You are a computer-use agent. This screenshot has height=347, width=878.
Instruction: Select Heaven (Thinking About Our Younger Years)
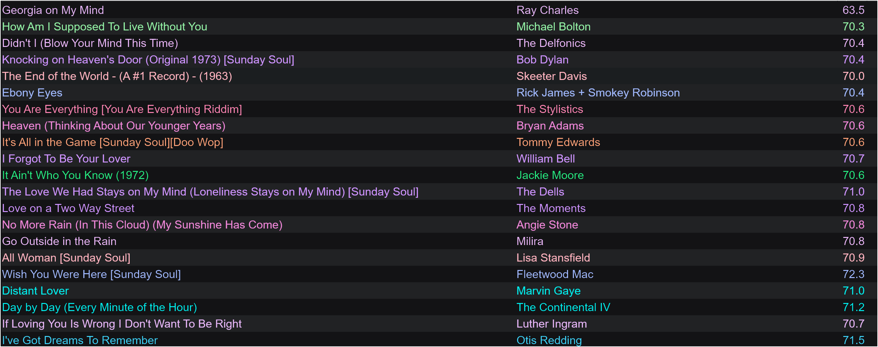[439, 126]
